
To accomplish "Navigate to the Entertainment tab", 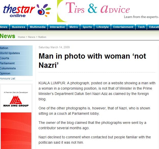I will coord(123,27).
